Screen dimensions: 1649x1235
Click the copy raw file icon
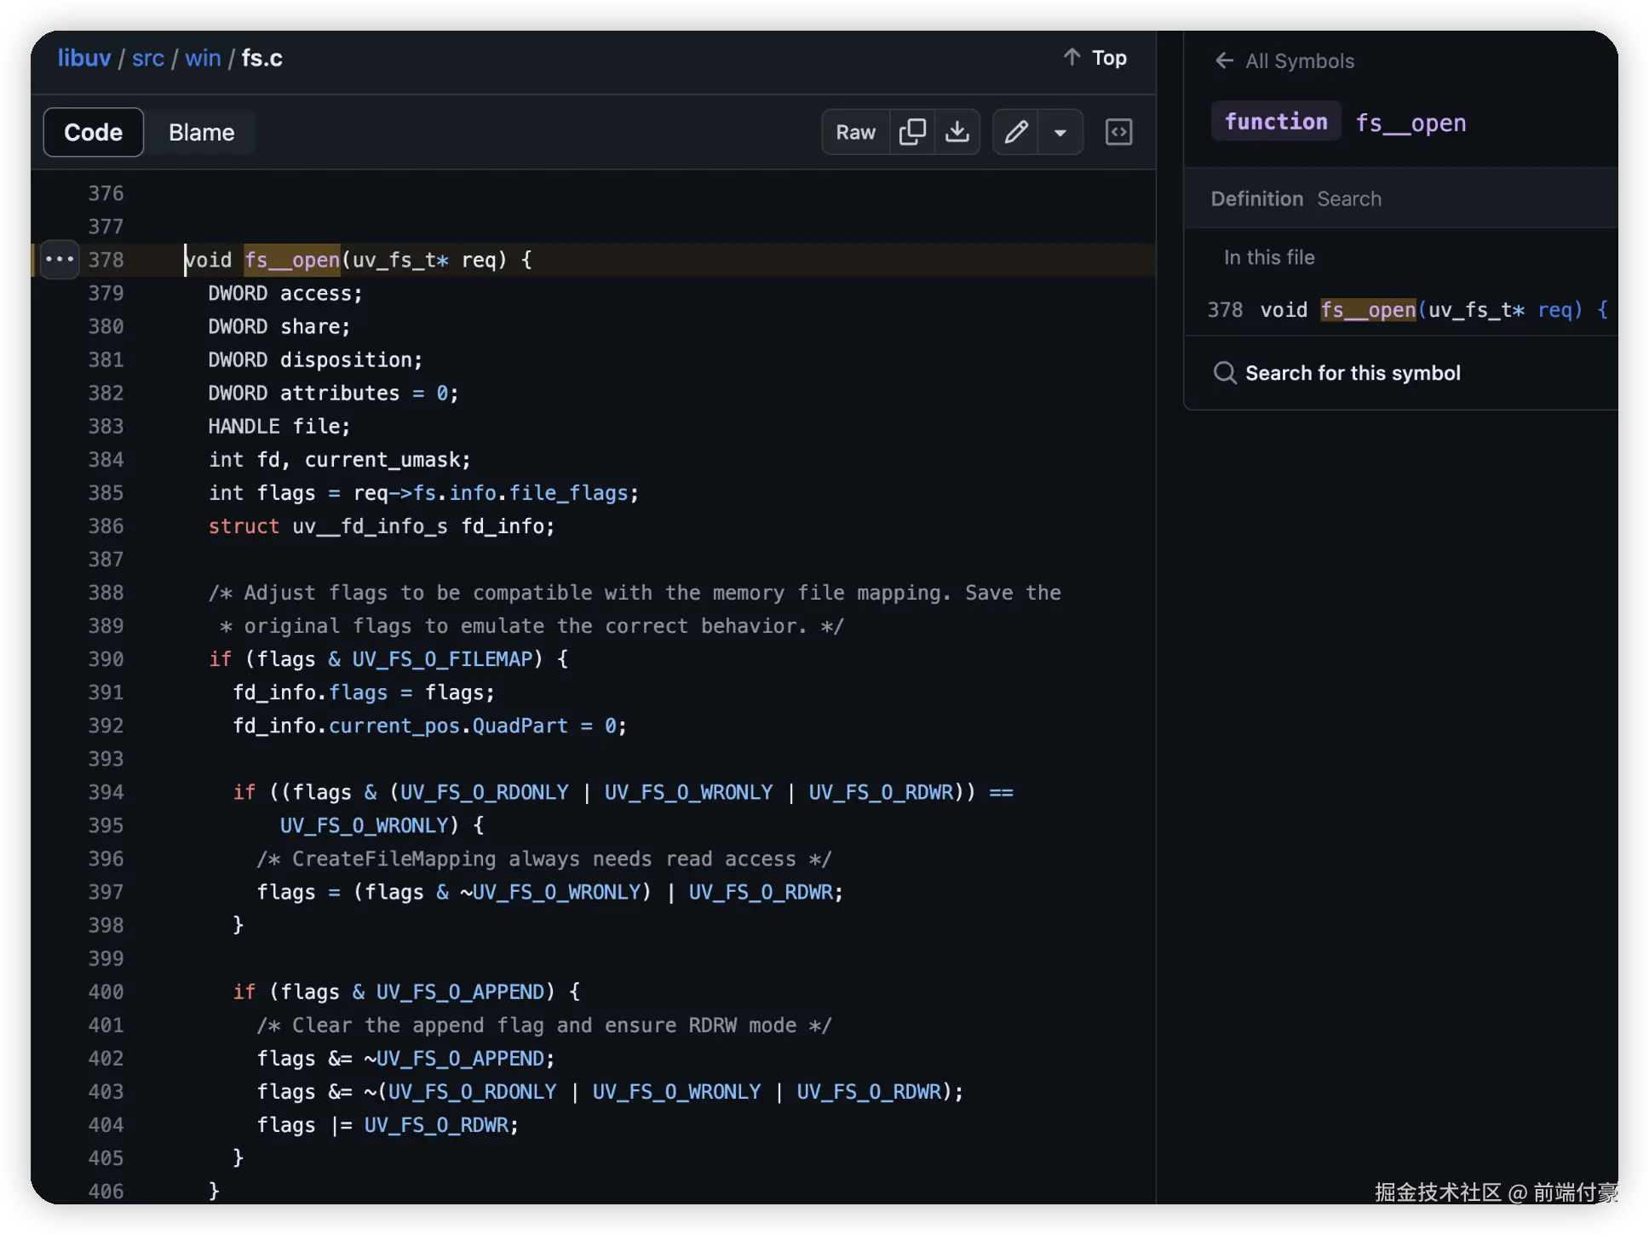coord(911,132)
